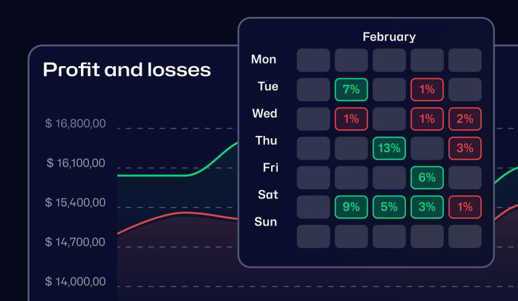Select the green 6% cell on Friday
Image resolution: width=518 pixels, height=301 pixels.
427,178
